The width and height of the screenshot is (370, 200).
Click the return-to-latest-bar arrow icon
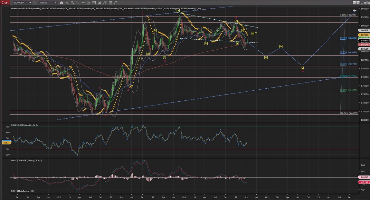(x=354, y=11)
